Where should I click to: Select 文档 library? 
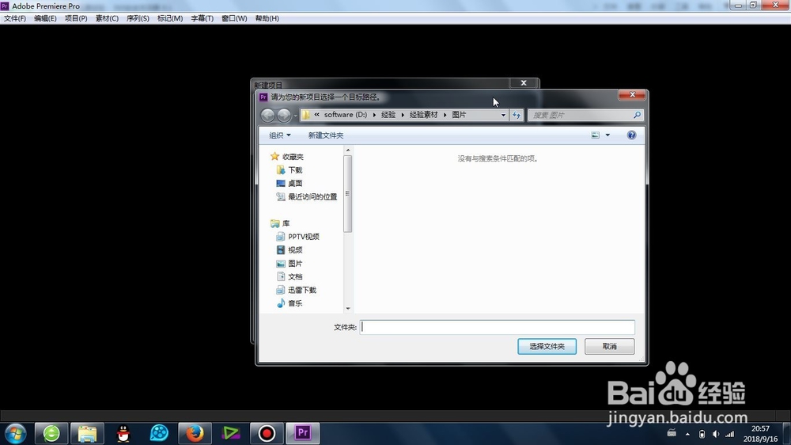pyautogui.click(x=290, y=277)
